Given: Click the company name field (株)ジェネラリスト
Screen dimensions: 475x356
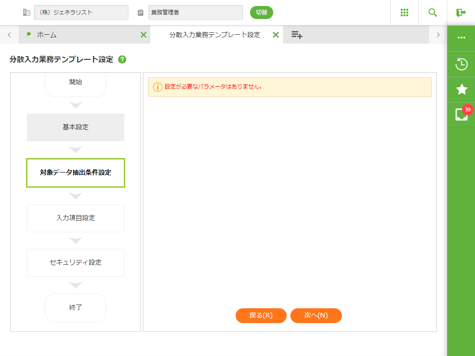Looking at the screenshot, I should [x=81, y=13].
